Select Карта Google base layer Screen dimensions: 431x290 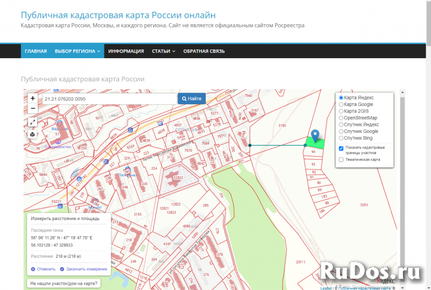click(x=341, y=104)
